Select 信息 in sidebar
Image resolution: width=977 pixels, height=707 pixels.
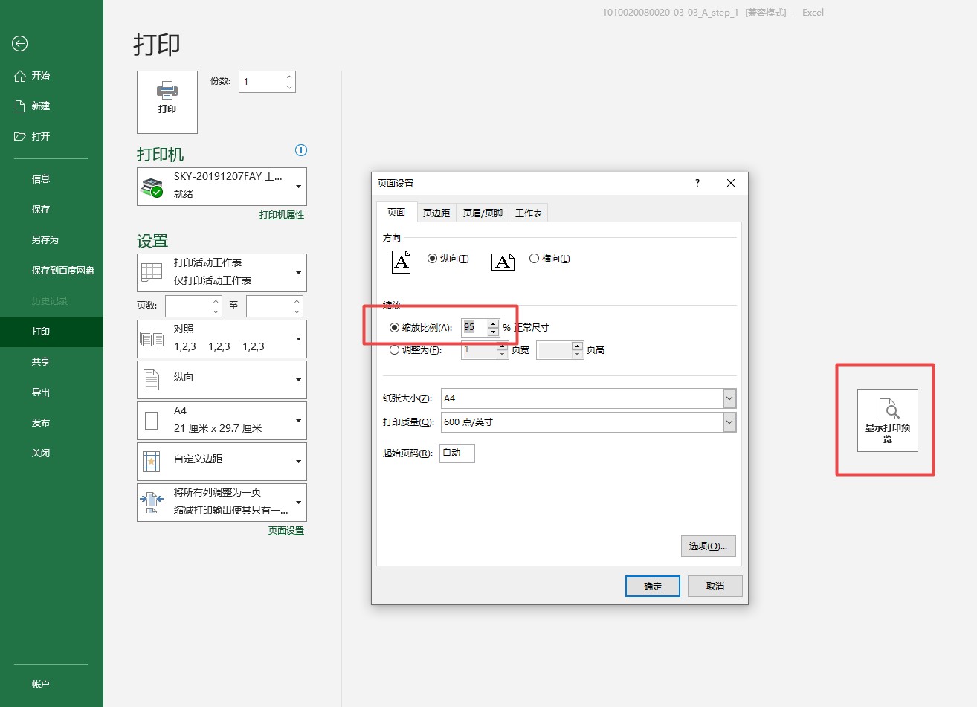click(51, 179)
